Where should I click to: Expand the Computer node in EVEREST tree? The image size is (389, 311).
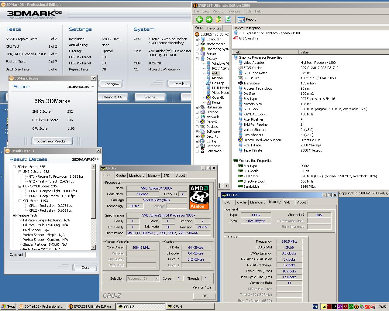[x=197, y=39]
